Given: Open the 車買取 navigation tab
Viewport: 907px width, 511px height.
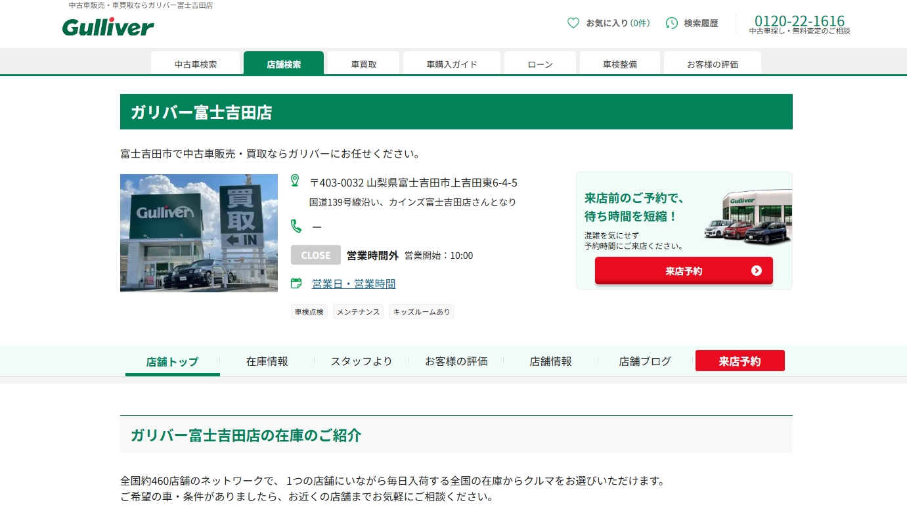Looking at the screenshot, I should tap(364, 64).
